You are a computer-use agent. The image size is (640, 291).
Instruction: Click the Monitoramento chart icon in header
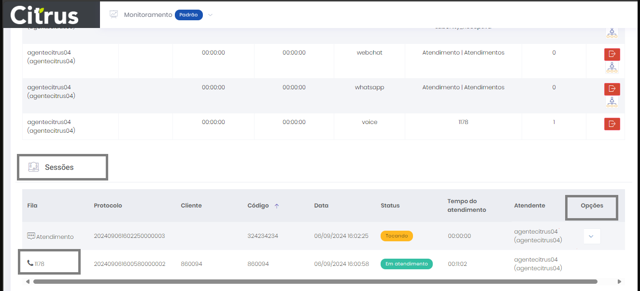click(x=114, y=14)
